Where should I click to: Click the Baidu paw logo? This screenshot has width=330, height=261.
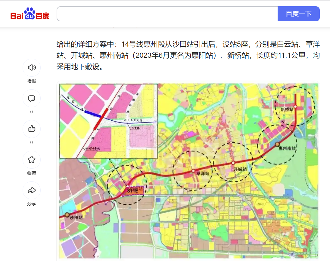click(x=30, y=14)
